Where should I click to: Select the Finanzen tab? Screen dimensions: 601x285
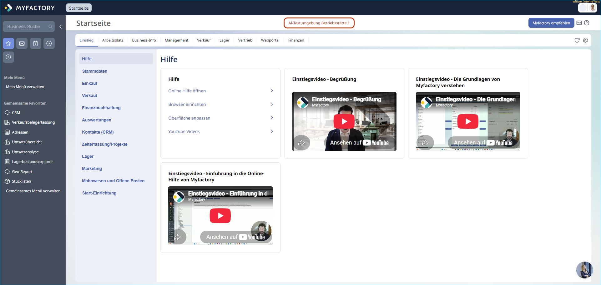coord(296,40)
